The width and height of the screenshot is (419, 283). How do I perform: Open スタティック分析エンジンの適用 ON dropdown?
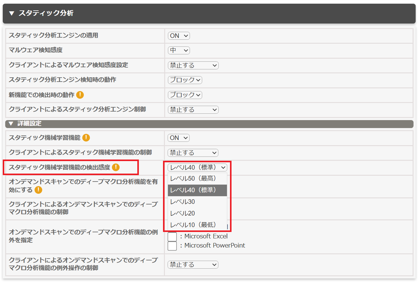(179, 36)
